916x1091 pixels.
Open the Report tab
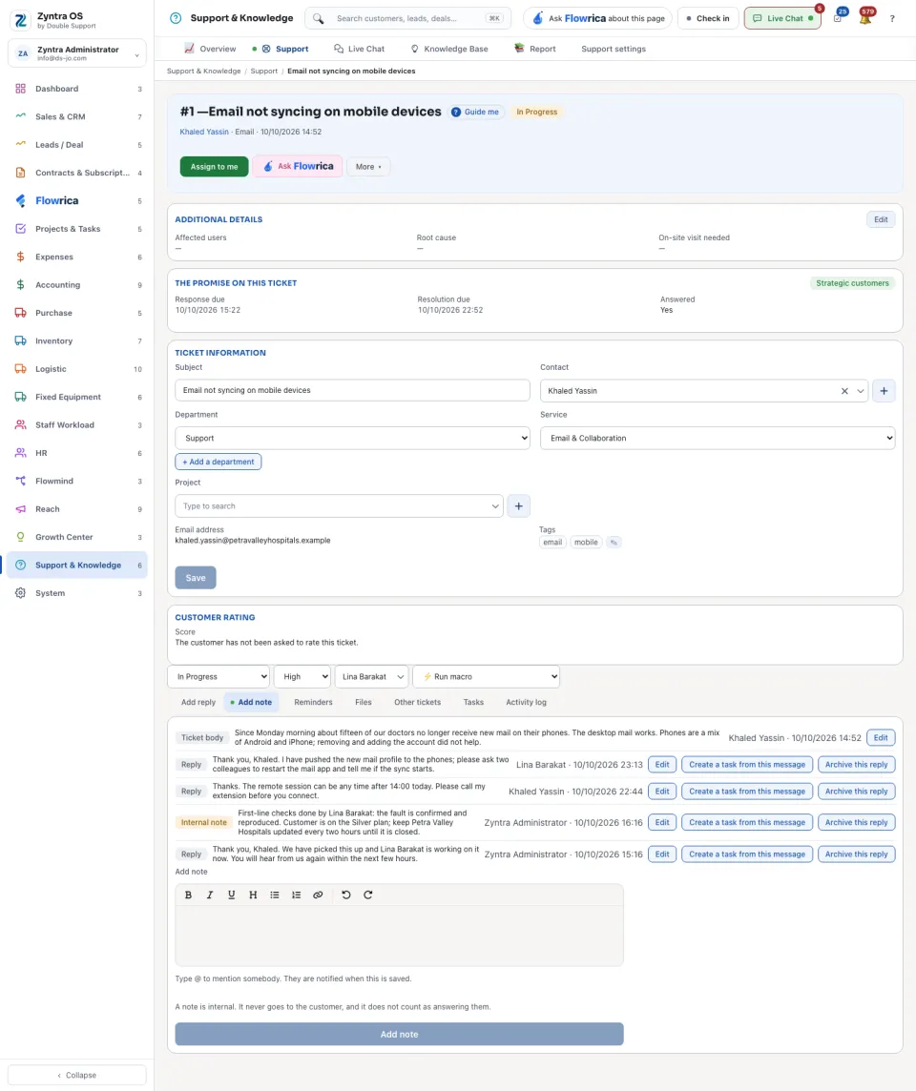click(534, 49)
